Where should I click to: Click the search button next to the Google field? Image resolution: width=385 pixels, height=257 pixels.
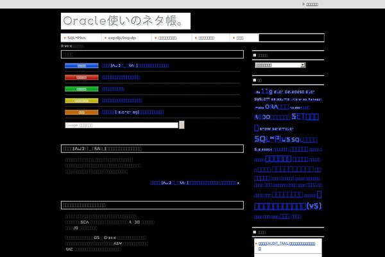182,125
